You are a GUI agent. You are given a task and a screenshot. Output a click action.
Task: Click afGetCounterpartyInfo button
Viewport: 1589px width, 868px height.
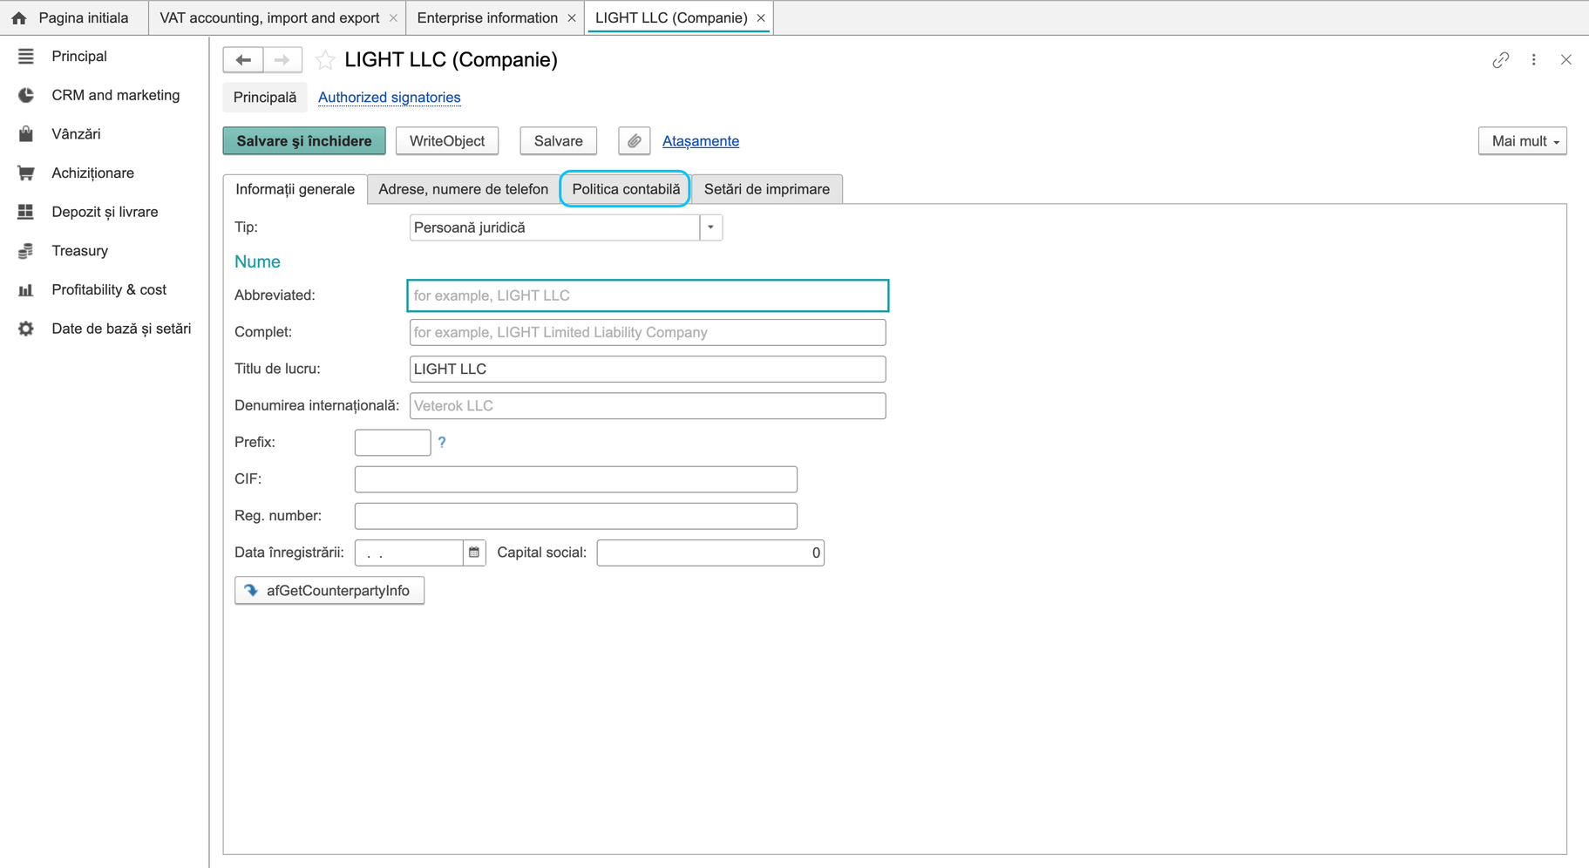point(329,591)
